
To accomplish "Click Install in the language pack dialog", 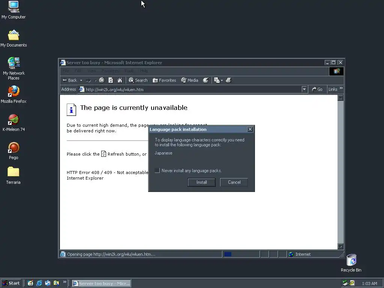I will pyautogui.click(x=201, y=182).
